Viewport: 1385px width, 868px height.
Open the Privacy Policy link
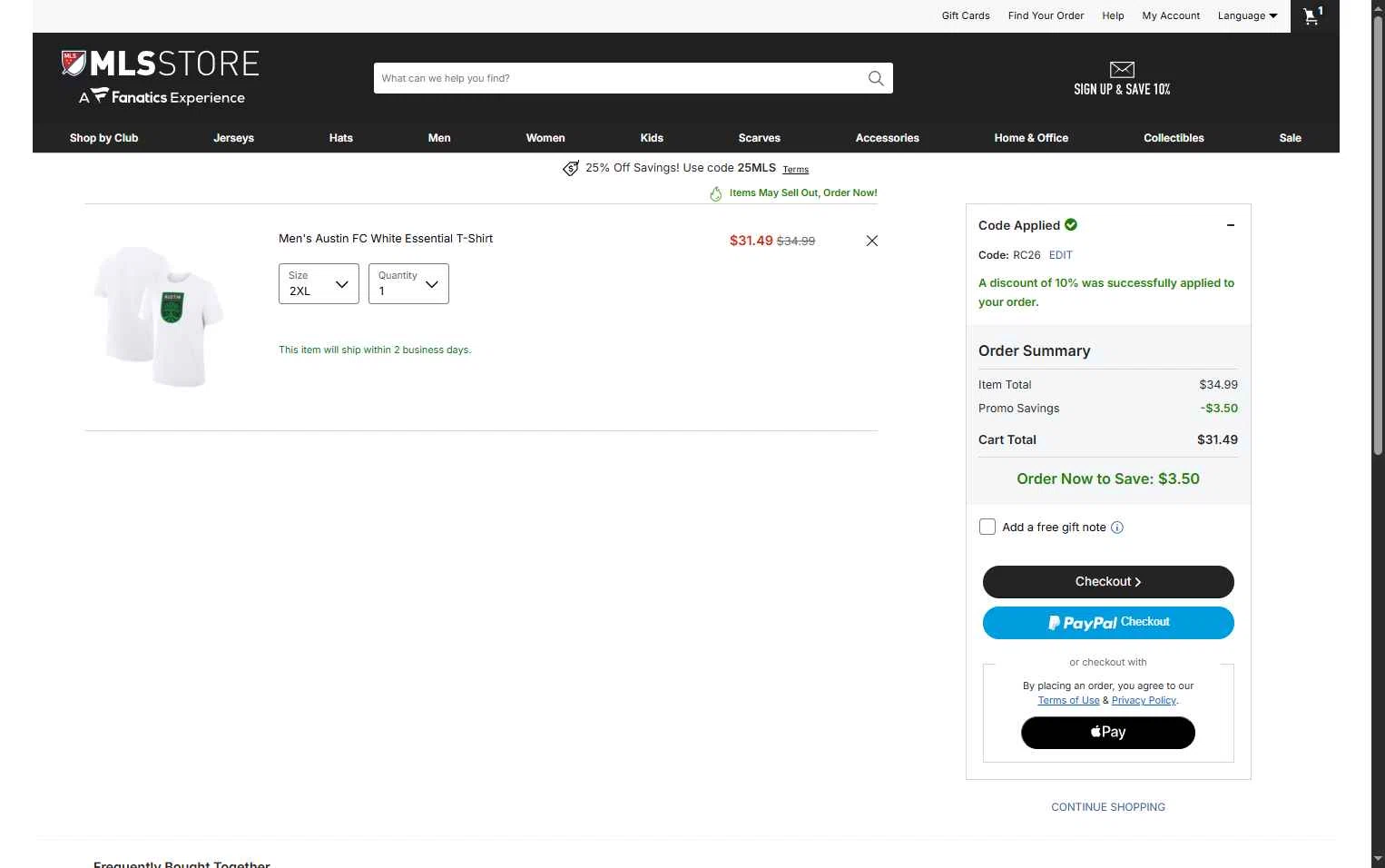click(1144, 701)
